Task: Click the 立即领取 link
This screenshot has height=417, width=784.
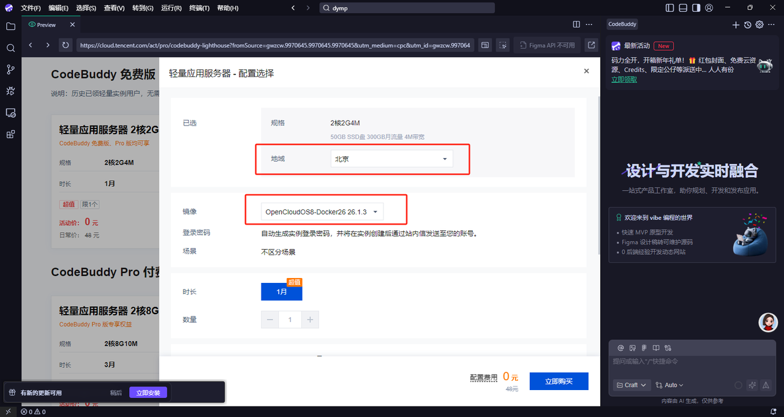Action: 624,80
